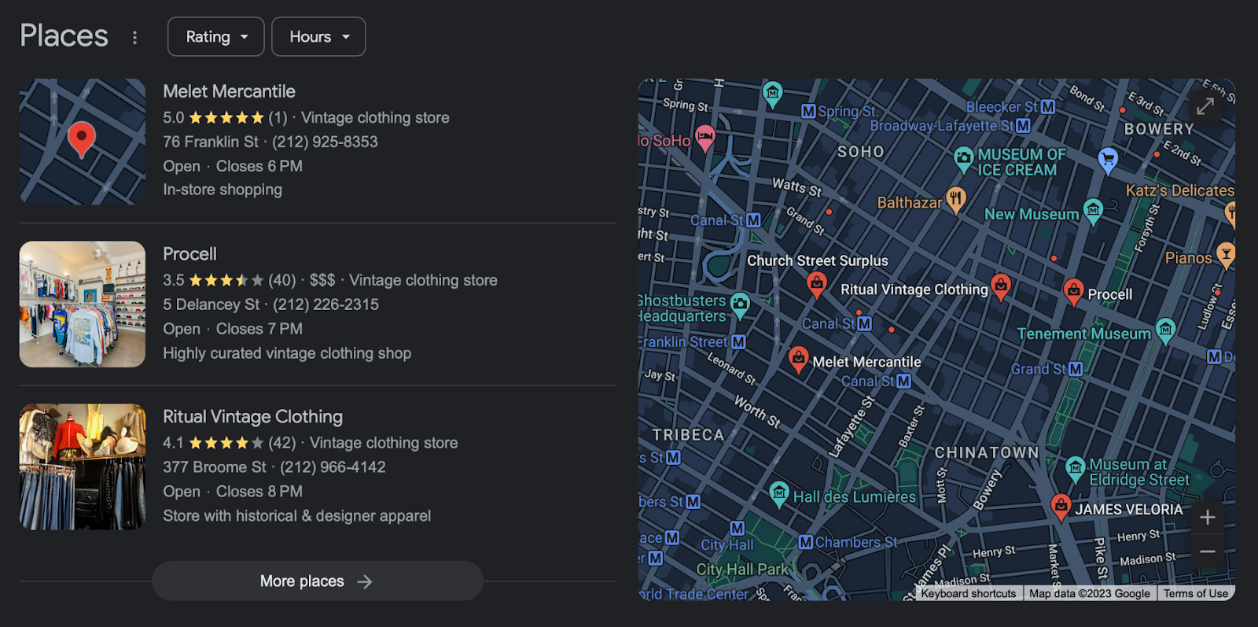Screen dimensions: 1258x627
Task: Click the Franklin Street subway icon
Action: 738,342
